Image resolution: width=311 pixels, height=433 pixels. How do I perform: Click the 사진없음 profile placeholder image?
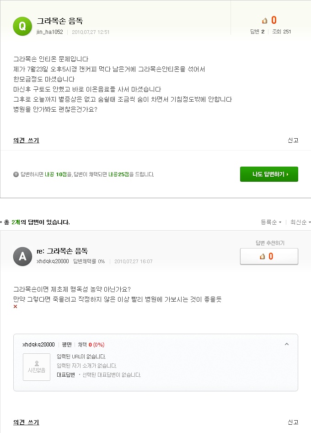point(37,367)
